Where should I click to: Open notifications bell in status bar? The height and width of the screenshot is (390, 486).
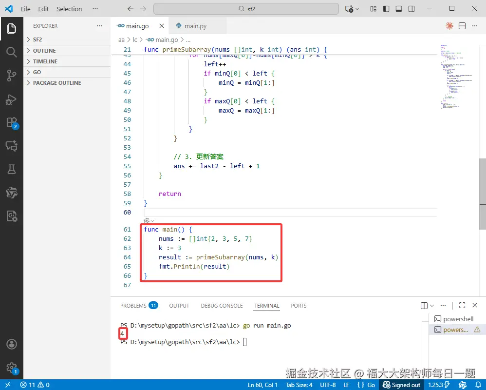pyautogui.click(x=478, y=385)
